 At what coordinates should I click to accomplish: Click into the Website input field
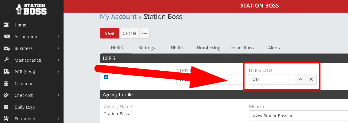pos(298,116)
